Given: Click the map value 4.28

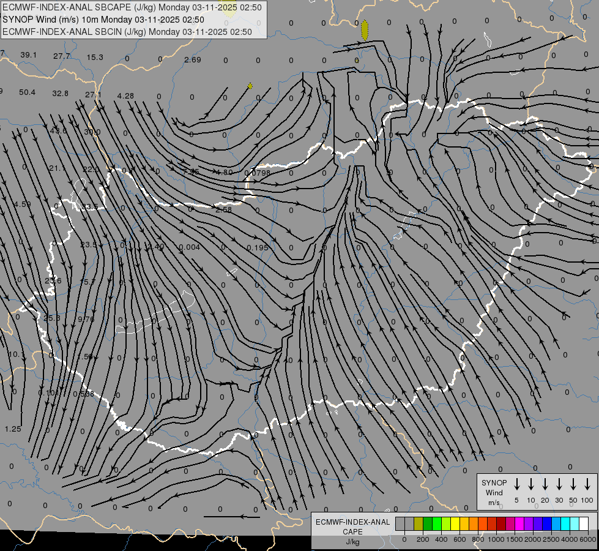Looking at the screenshot, I should [125, 96].
